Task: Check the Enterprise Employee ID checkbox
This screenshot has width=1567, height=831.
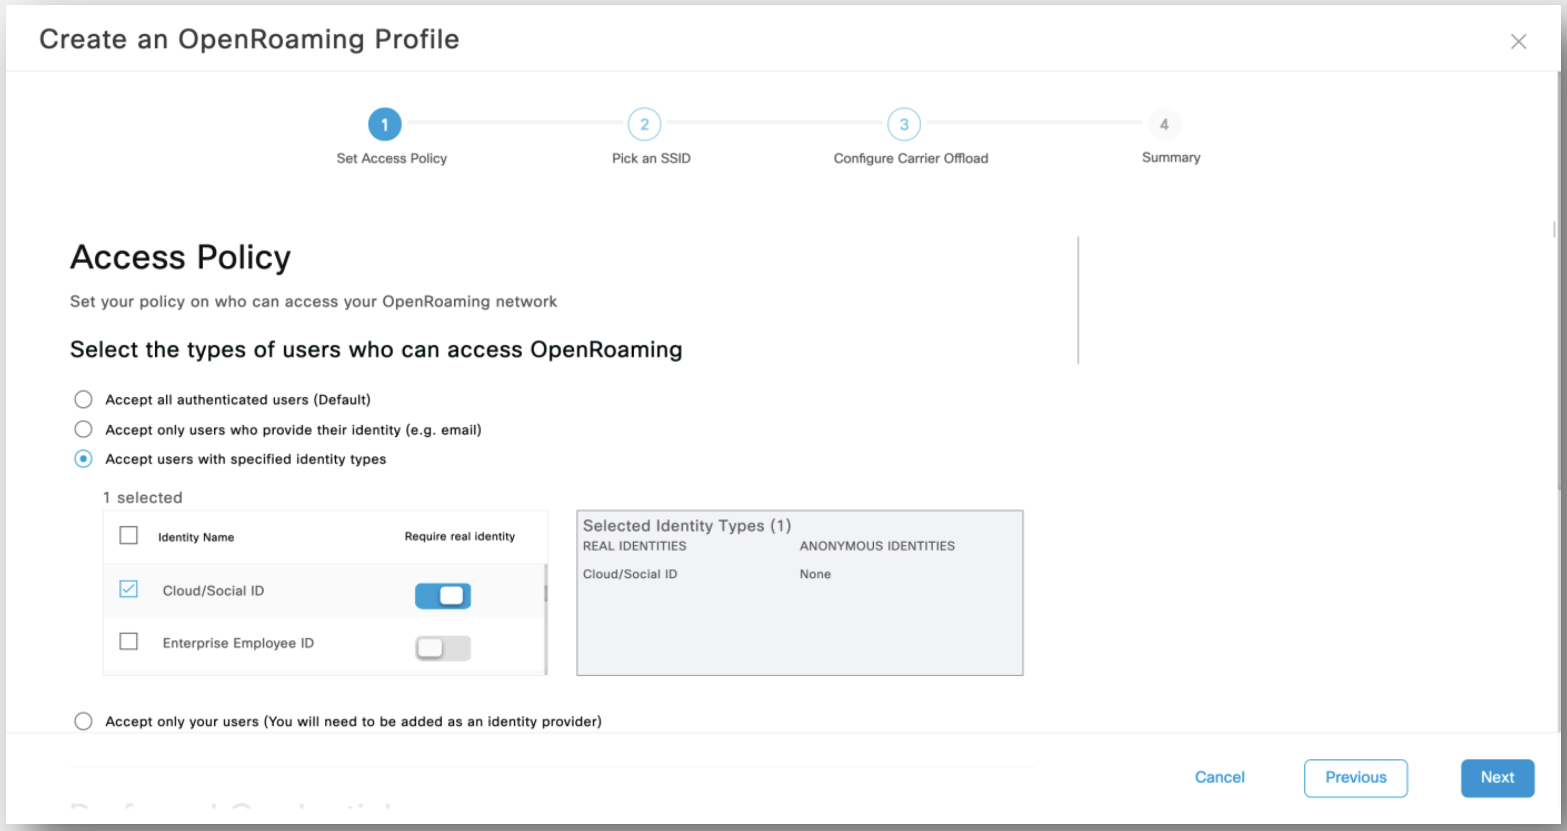Action: click(128, 641)
